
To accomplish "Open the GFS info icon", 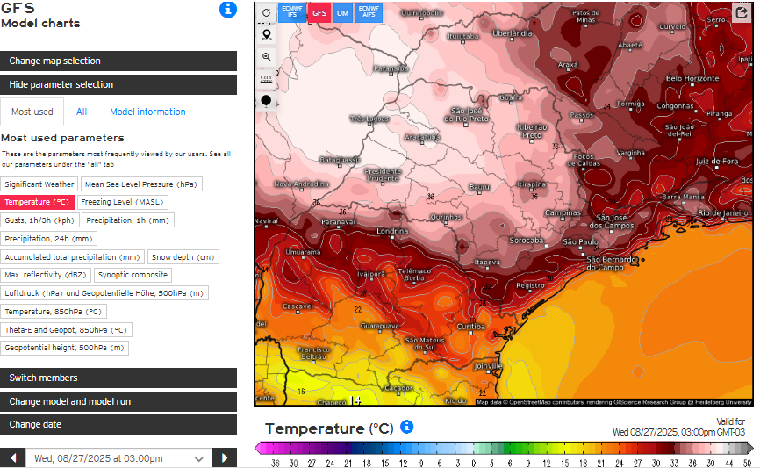I will 227,10.
